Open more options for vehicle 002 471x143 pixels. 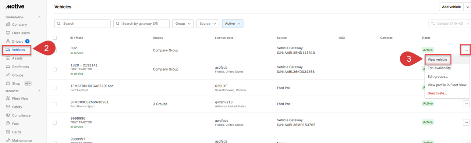(466, 50)
